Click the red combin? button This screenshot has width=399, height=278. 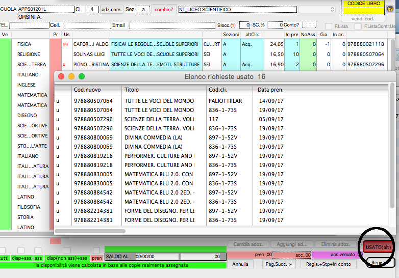[x=164, y=9]
